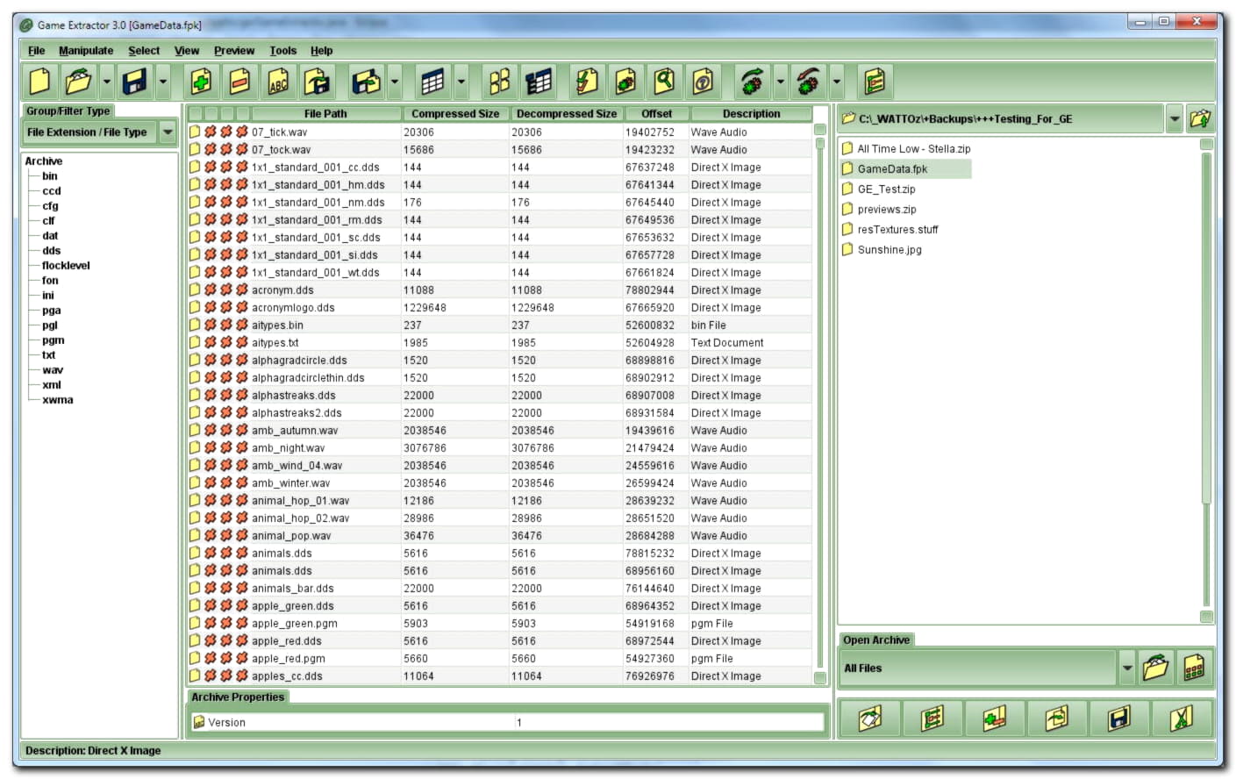Open the Select menu
This screenshot has height=779, width=1236.
[x=144, y=50]
